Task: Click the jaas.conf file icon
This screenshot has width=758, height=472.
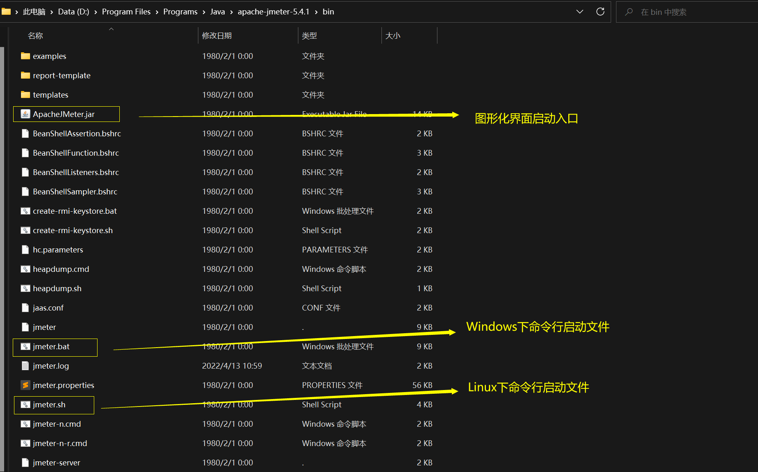Action: tap(26, 308)
